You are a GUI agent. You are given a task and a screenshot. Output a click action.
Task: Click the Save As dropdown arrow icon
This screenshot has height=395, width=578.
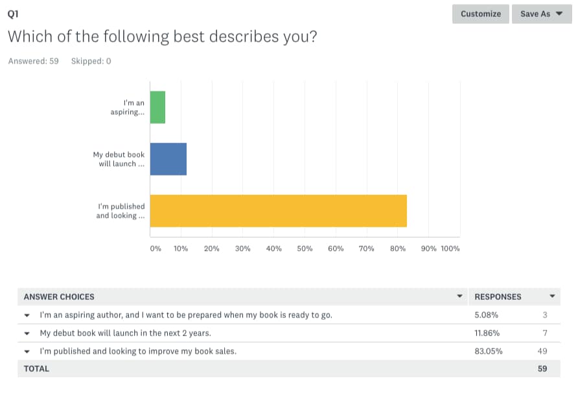(x=559, y=14)
